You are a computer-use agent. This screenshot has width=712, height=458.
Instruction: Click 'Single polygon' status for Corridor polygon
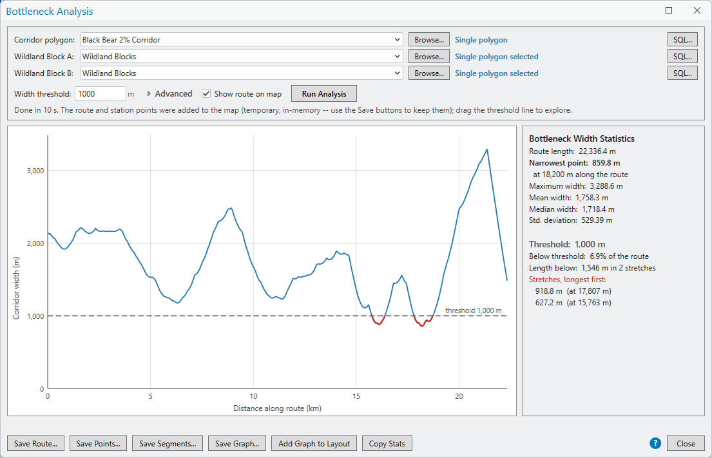tap(481, 40)
